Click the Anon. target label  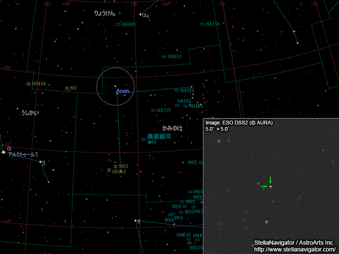click(123, 91)
